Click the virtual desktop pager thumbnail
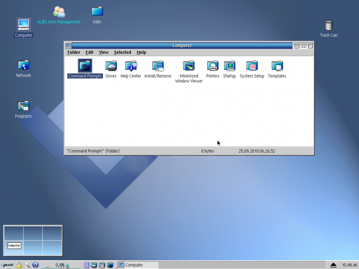 click(33, 240)
